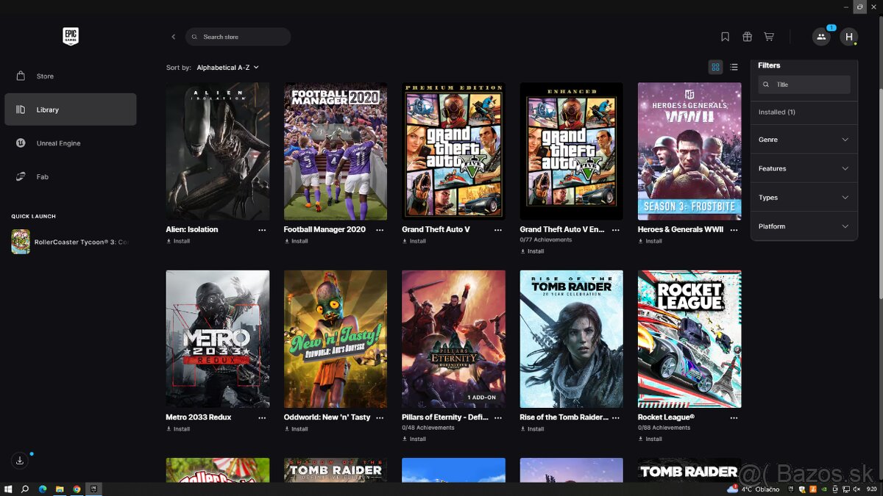Viewport: 883px width, 496px height.
Task: Expand the Platform filter section
Action: 804,226
